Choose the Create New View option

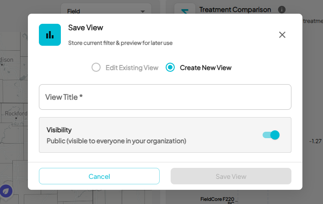(x=170, y=68)
